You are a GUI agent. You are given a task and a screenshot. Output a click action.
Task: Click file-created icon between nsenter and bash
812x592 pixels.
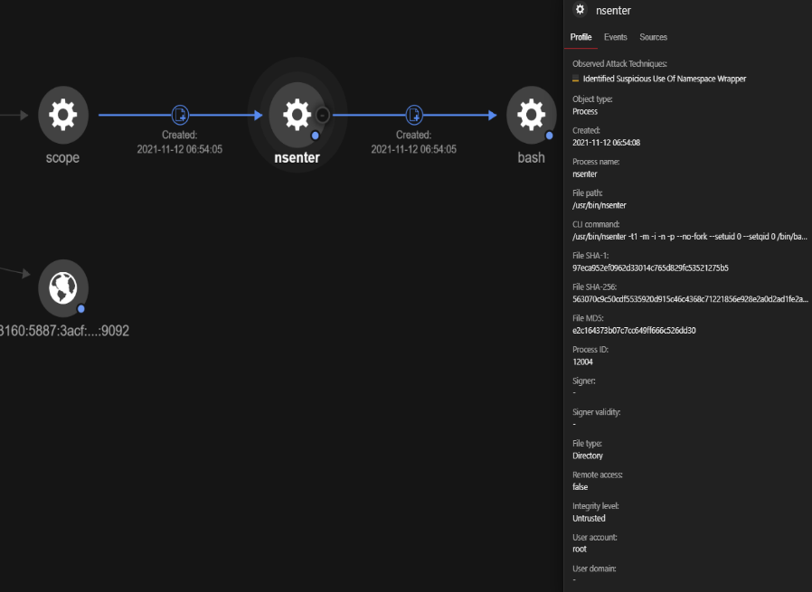click(414, 115)
